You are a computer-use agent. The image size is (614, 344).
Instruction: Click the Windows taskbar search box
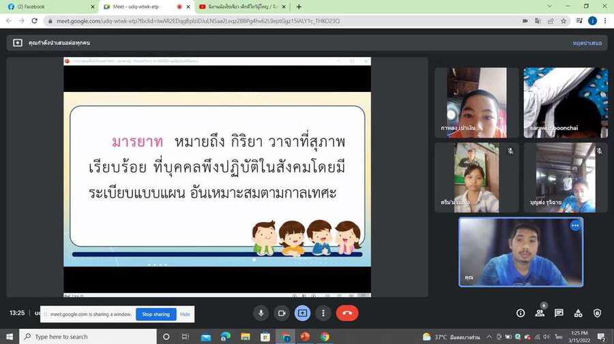tap(89, 337)
